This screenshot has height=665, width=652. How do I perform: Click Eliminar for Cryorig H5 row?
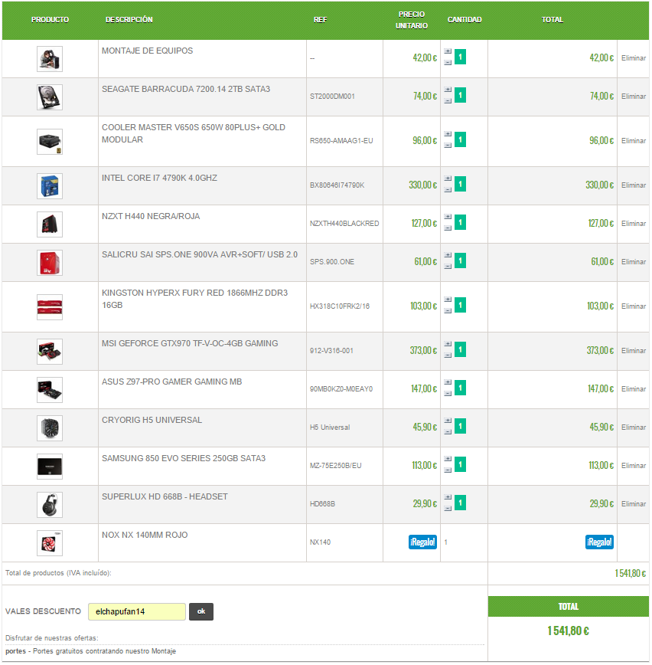click(634, 427)
